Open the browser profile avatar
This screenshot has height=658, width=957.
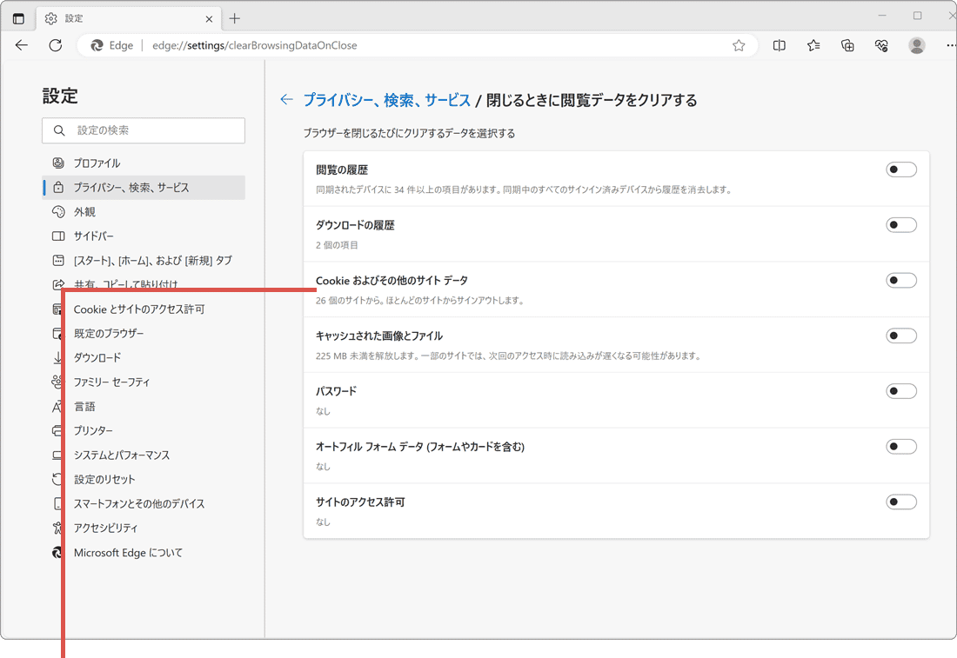pos(916,45)
